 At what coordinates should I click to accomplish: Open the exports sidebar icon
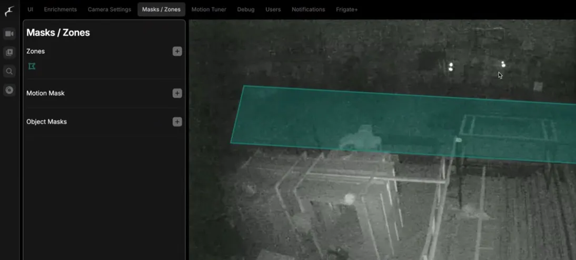coord(9,90)
